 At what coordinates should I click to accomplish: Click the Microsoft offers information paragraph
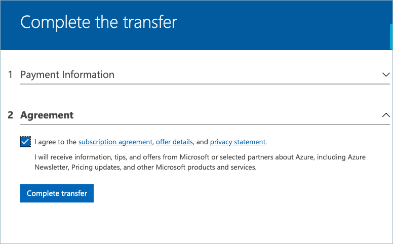200,157
